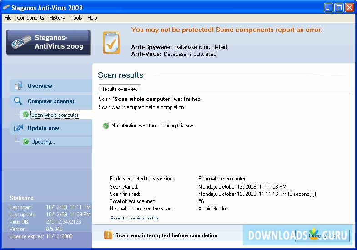Click the clipboard checkmark status icon
This screenshot has height=250, width=357.
[111, 43]
